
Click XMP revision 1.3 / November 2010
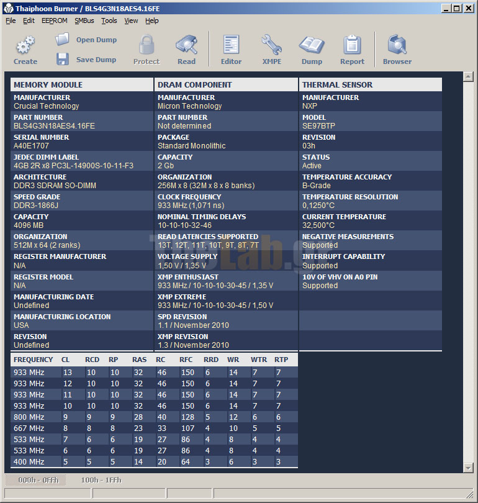(x=193, y=345)
